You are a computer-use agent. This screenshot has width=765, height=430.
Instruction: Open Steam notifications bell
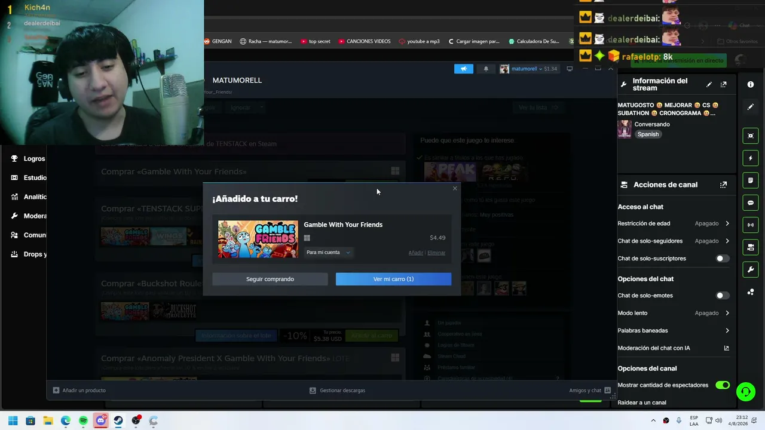coord(486,69)
